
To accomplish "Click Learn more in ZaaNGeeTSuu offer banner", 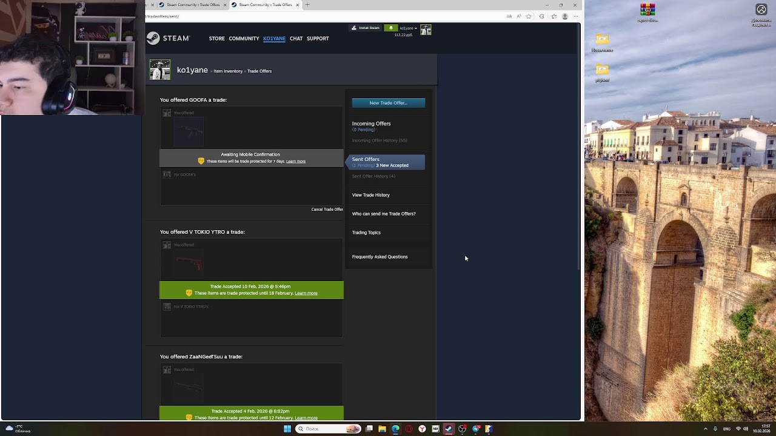I will 306,418.
